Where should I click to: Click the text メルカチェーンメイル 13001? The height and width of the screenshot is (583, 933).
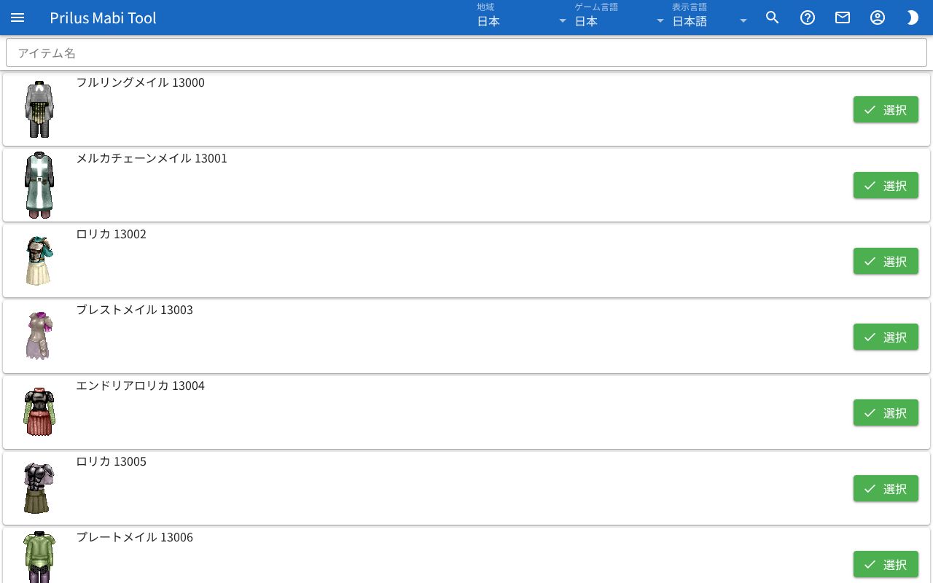[152, 158]
